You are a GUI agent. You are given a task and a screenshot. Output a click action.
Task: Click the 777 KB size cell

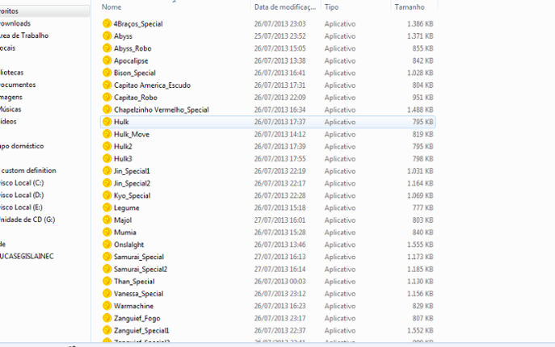tap(423, 207)
